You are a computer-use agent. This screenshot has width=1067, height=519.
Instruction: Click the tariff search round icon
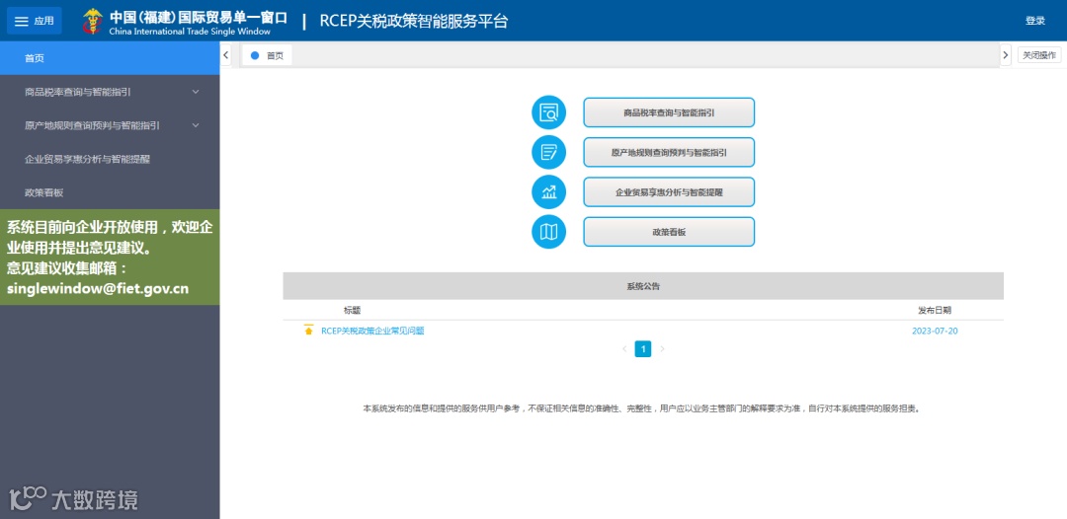[x=548, y=112]
